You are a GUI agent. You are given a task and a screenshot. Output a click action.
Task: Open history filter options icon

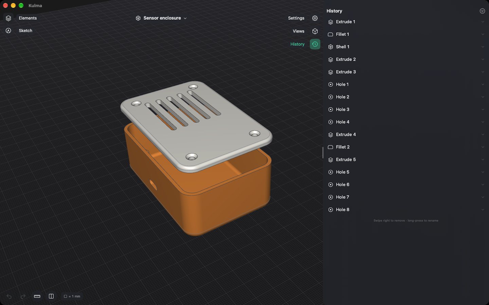coord(482,11)
